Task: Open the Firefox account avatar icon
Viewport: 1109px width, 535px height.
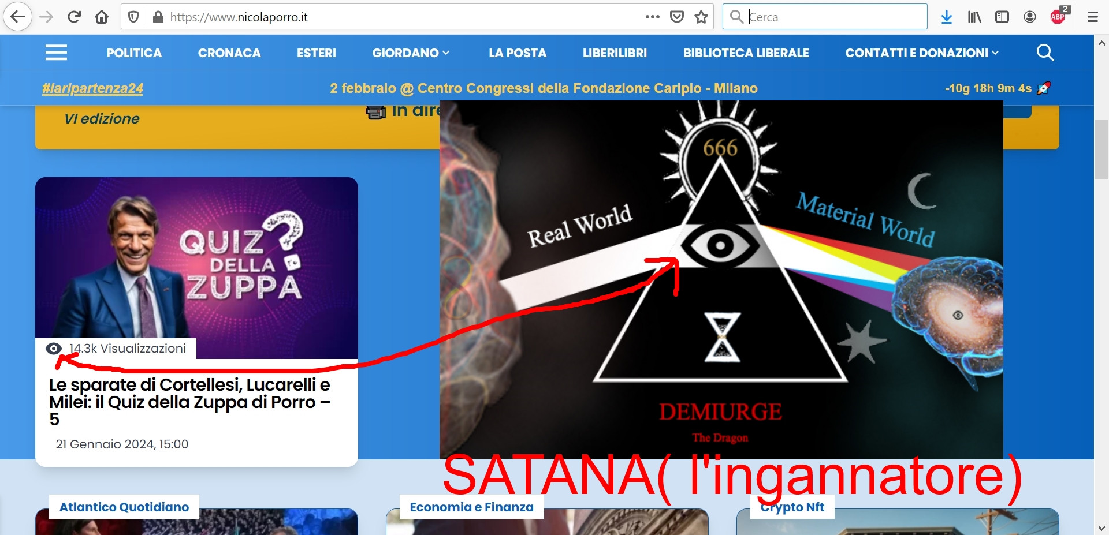Action: point(1030,17)
